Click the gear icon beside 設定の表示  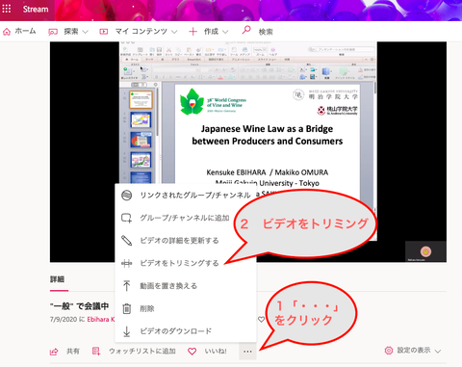(x=389, y=351)
